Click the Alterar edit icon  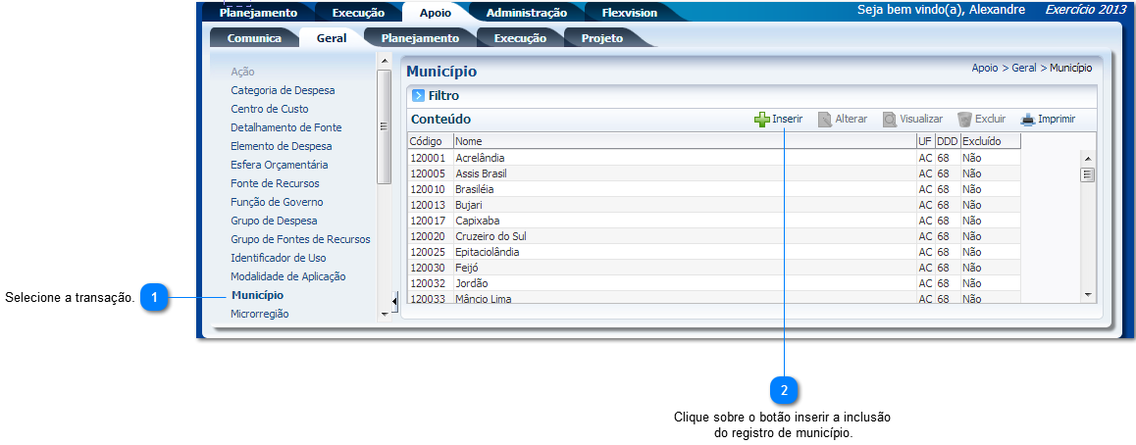click(x=825, y=120)
